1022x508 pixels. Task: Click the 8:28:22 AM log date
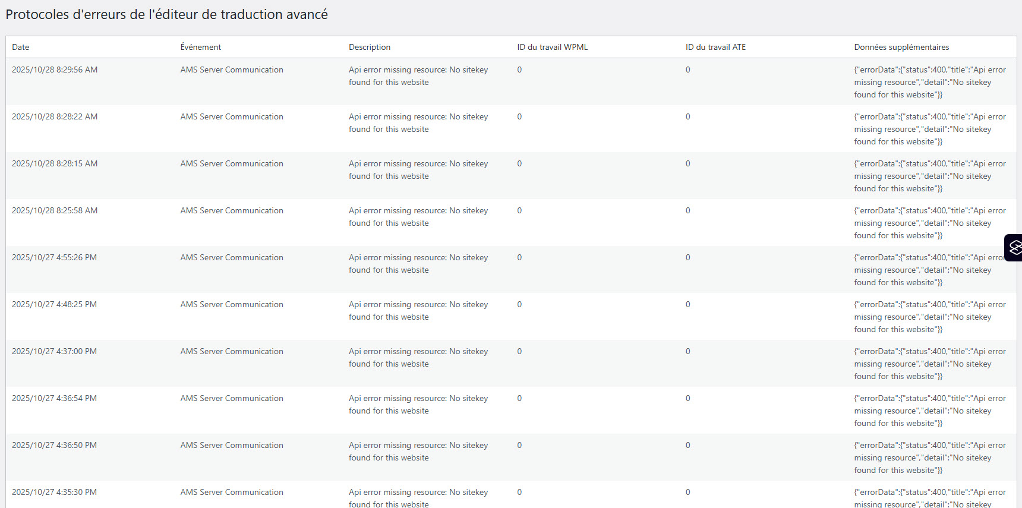pyautogui.click(x=55, y=116)
